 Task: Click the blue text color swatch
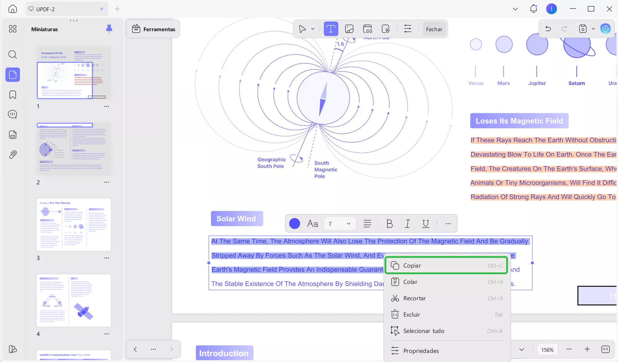point(294,224)
